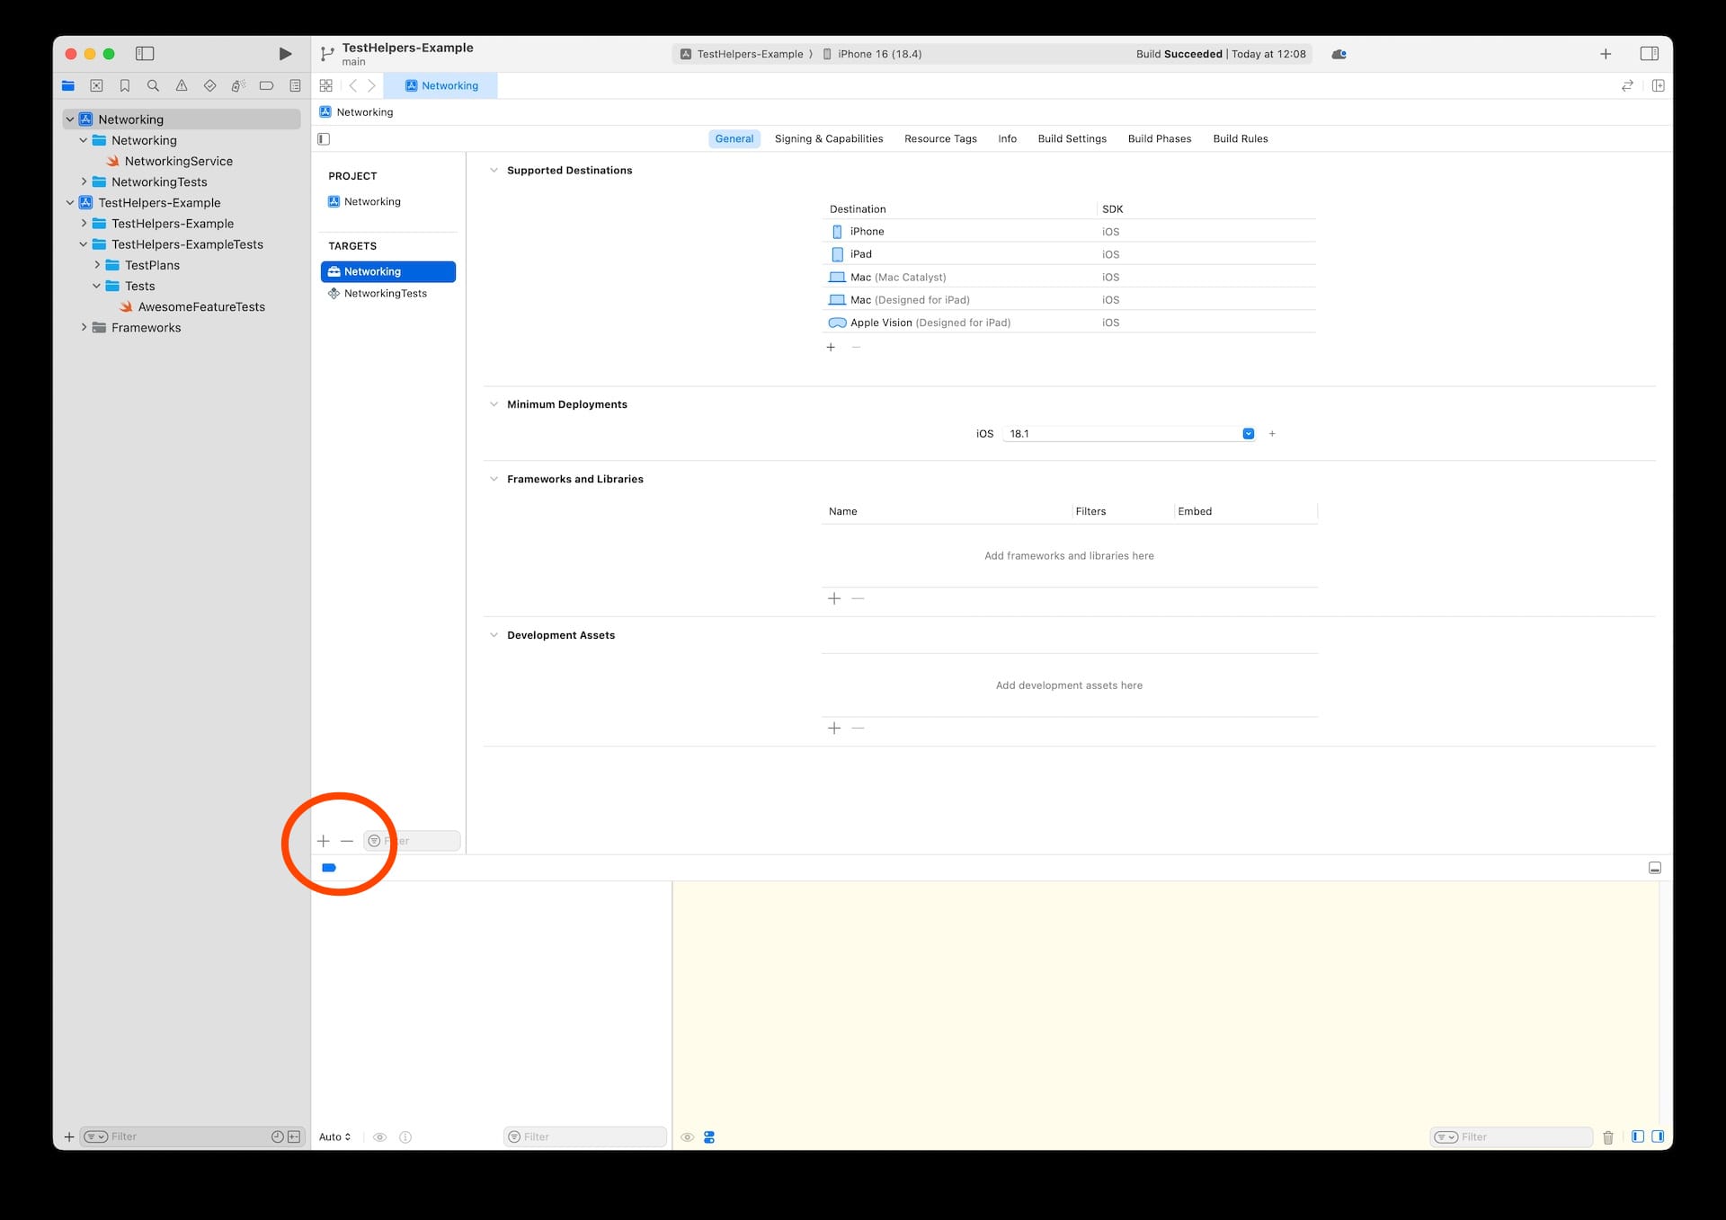Image resolution: width=1726 pixels, height=1220 pixels.
Task: Click the add target plus button
Action: tap(324, 841)
